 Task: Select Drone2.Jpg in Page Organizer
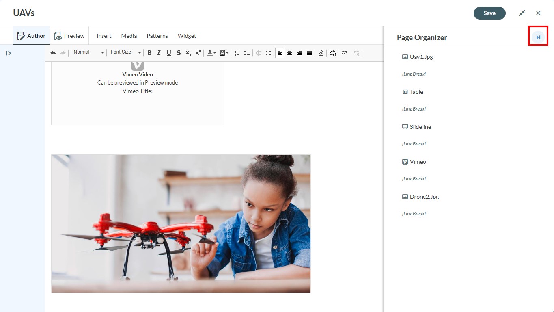pos(420,197)
